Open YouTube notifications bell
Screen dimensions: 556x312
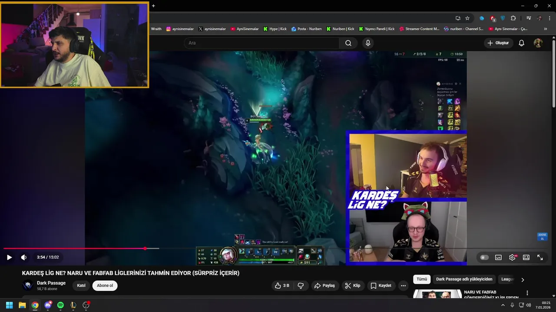[522, 43]
